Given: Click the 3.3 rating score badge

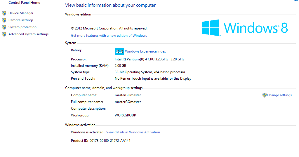Looking at the screenshot, I should pos(119,51).
